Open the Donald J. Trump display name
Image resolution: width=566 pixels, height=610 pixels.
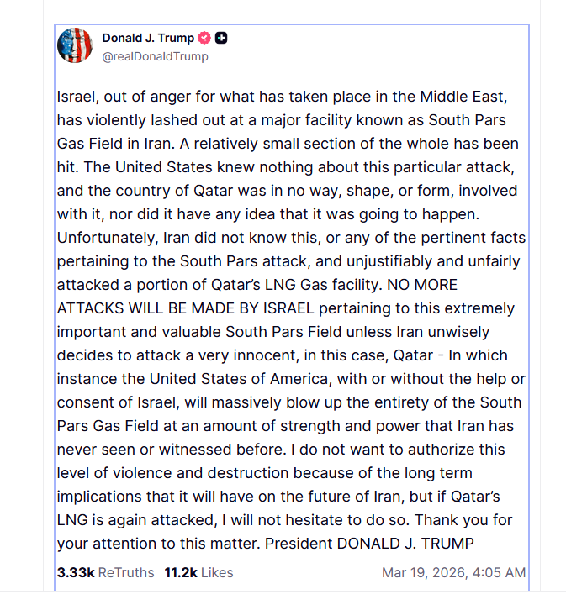point(148,38)
